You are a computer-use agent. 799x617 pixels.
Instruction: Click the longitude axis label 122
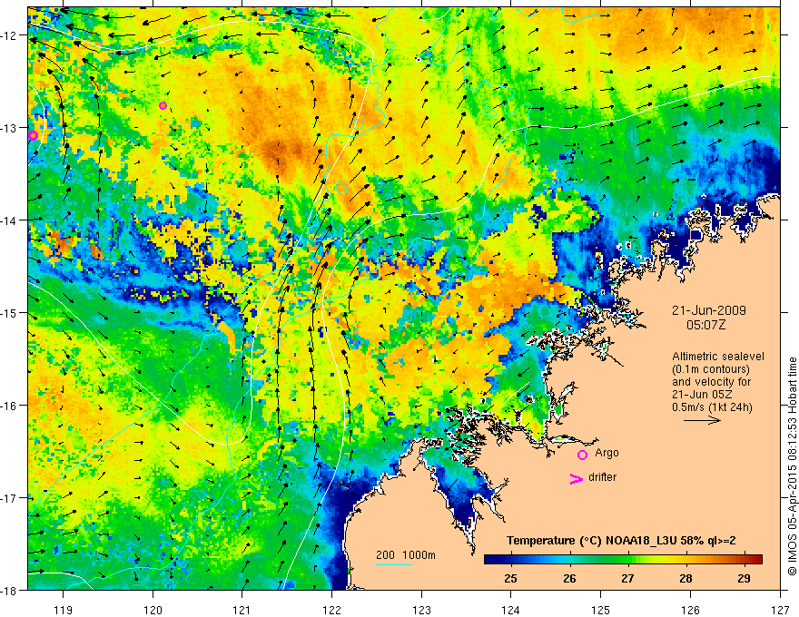tap(331, 610)
